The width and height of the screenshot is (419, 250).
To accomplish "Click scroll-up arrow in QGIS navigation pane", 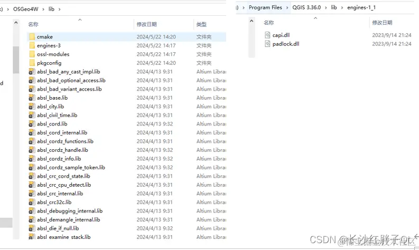I will pos(252,21).
